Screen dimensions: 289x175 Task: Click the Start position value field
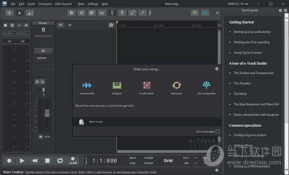tap(148, 158)
